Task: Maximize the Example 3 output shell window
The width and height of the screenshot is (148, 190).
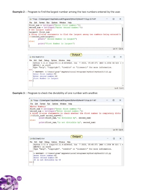Action: tap(114, 139)
